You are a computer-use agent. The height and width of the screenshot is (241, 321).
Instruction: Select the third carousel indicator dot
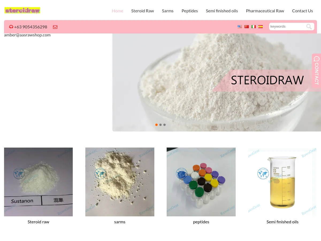click(x=165, y=125)
